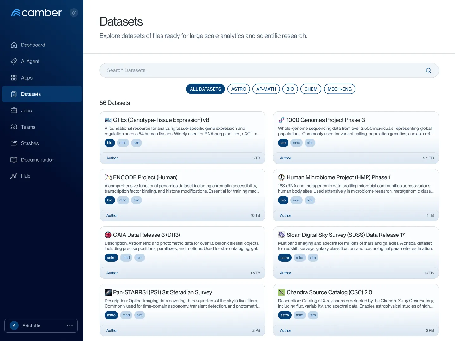This screenshot has height=341, width=455.
Task: Open the Apps section
Action: 42,78
